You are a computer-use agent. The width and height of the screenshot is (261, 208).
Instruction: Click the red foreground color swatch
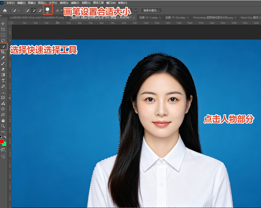(x=2, y=141)
